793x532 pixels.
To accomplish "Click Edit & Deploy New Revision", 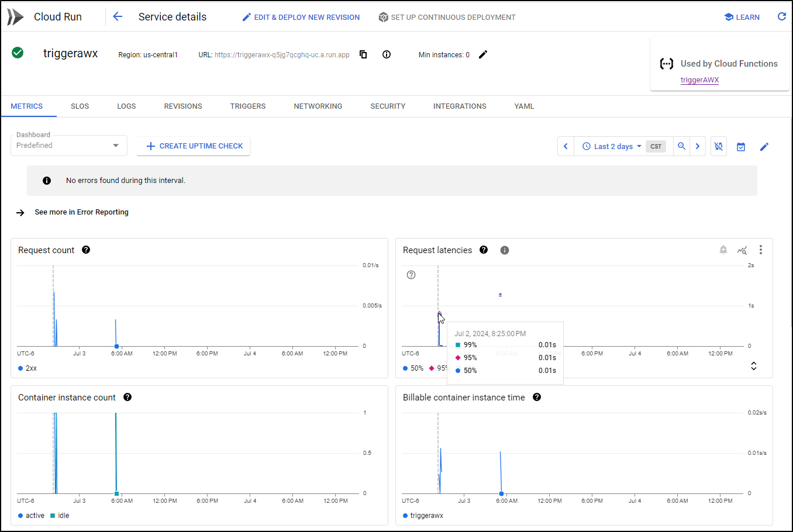I will tap(301, 18).
